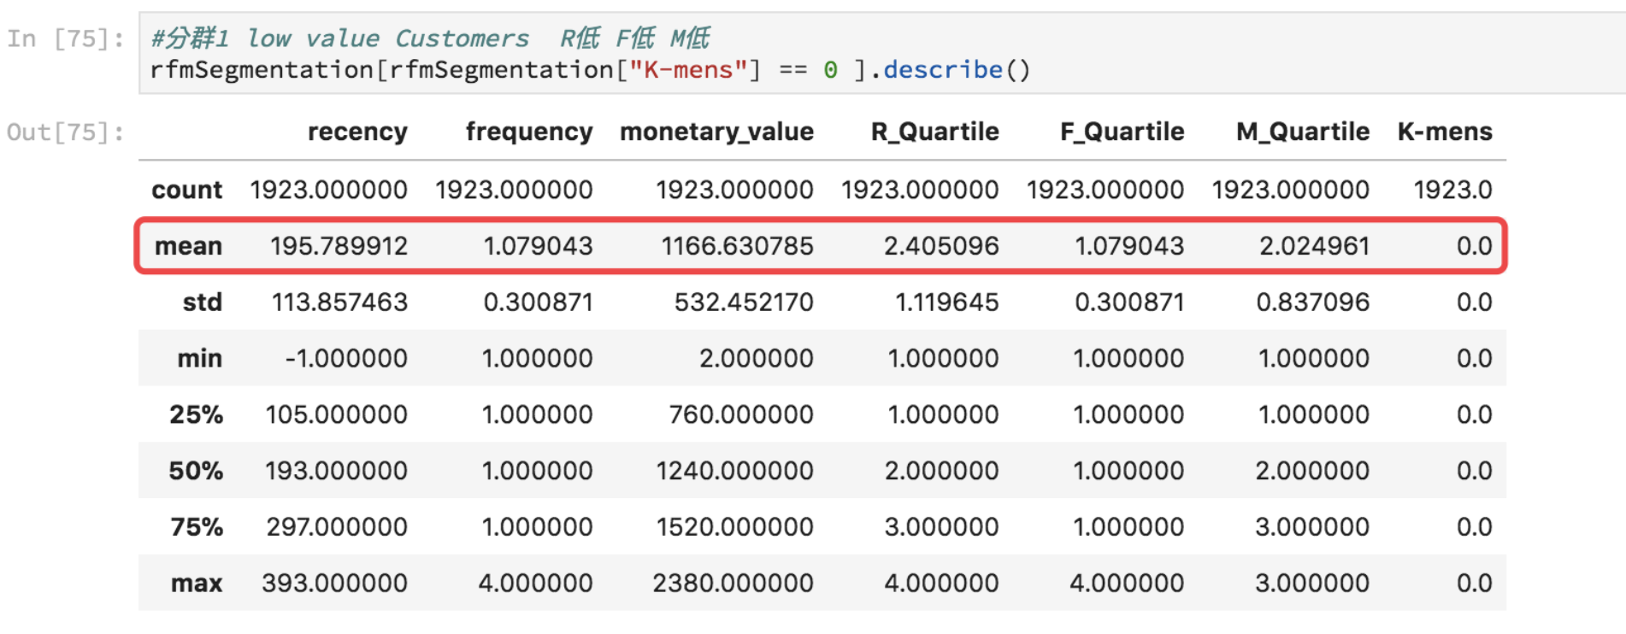
Task: Select the max row label
Action: coord(197,584)
